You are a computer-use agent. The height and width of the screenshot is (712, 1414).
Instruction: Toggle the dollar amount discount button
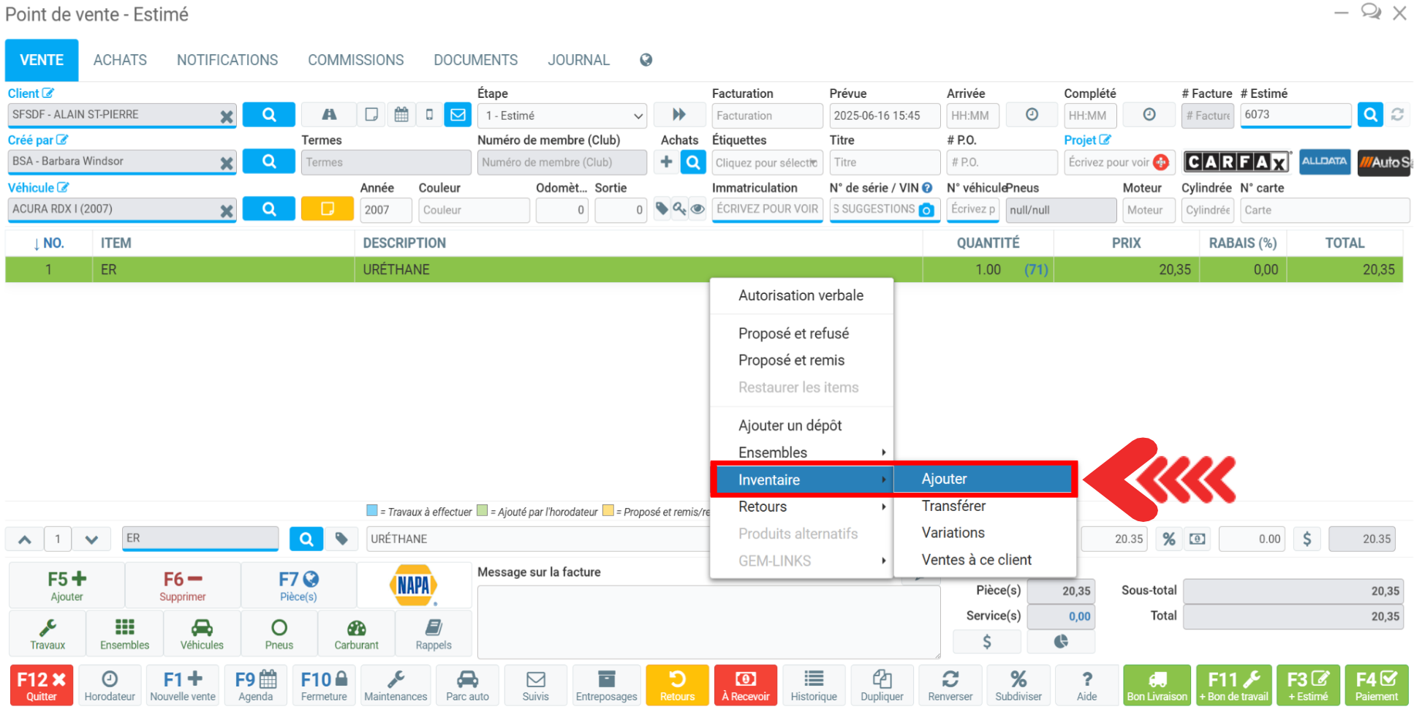pos(1307,539)
